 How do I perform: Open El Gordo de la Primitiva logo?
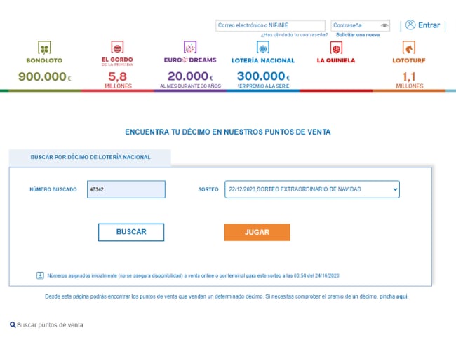(x=117, y=48)
